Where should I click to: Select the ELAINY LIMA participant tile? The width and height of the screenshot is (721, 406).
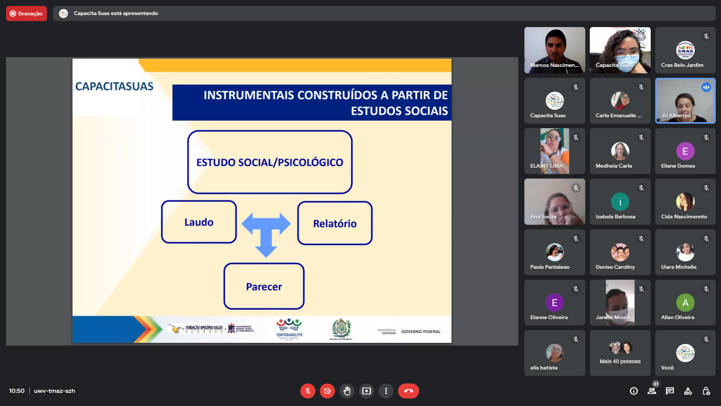554,151
